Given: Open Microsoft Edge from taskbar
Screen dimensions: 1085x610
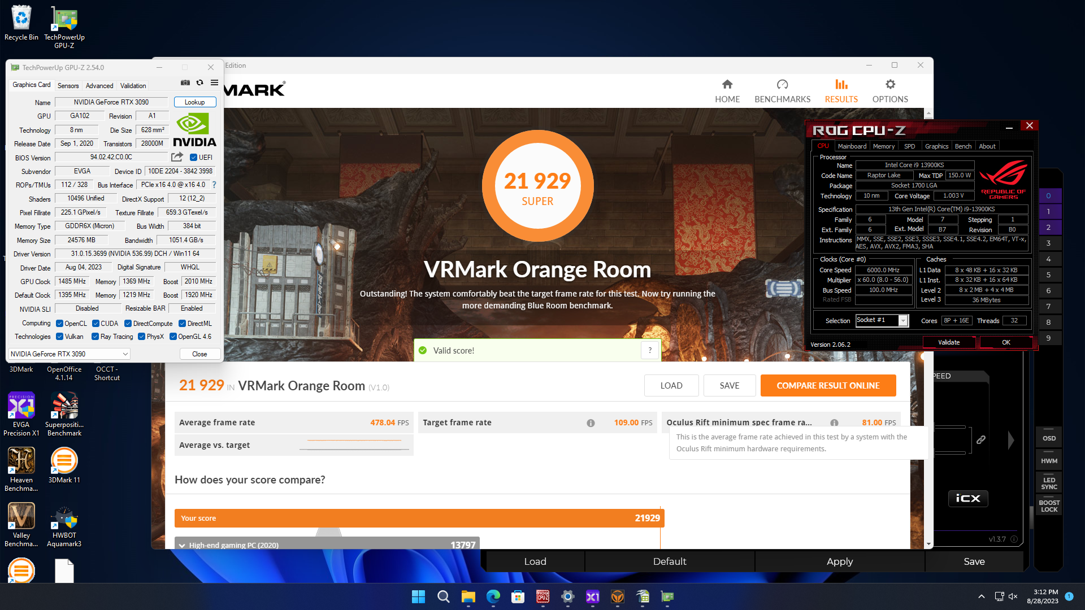Looking at the screenshot, I should point(493,596).
